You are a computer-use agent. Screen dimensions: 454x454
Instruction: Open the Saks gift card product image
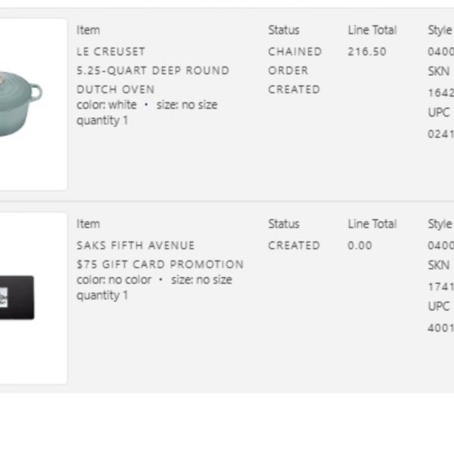pyautogui.click(x=33, y=298)
